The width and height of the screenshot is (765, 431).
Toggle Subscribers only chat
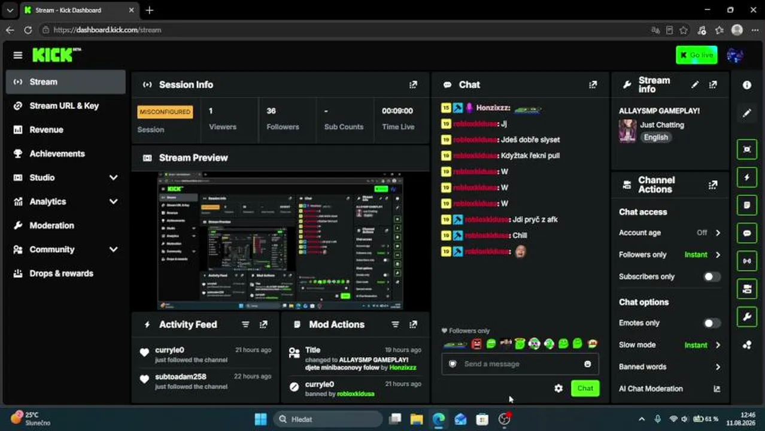click(x=712, y=277)
